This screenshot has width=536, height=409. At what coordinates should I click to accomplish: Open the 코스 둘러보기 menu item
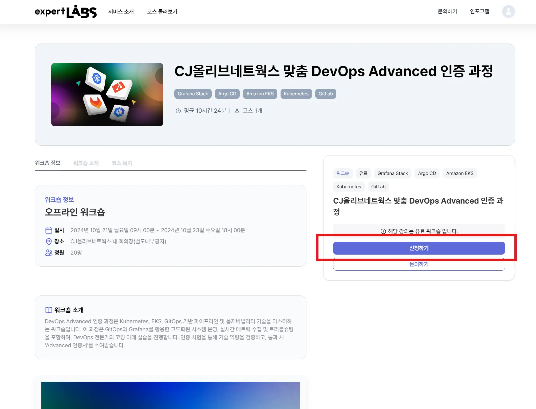(162, 11)
